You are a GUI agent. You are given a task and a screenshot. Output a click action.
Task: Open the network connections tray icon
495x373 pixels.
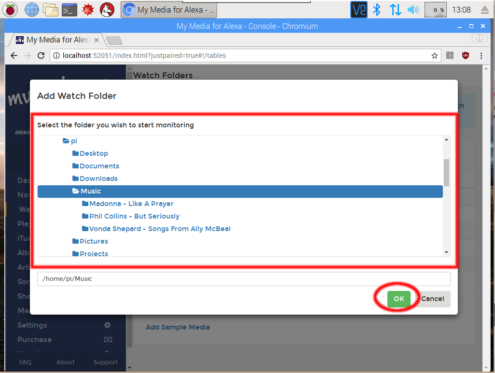395,10
